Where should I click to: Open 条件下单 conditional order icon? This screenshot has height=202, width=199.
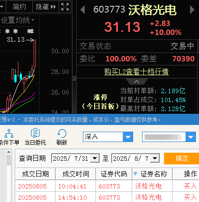(x=9, y=138)
